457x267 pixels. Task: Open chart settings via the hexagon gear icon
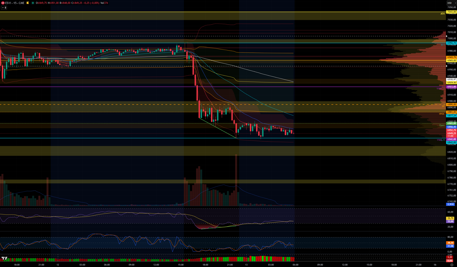[452, 265]
